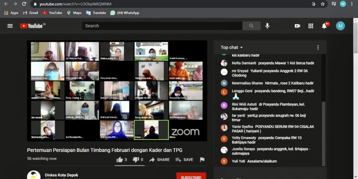358x179 pixels.
Task: Click the live chat scrollbar thumb
Action: click(x=323, y=134)
